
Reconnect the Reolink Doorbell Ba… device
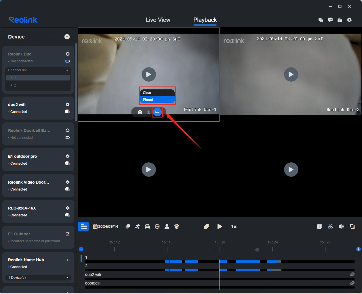point(68,130)
